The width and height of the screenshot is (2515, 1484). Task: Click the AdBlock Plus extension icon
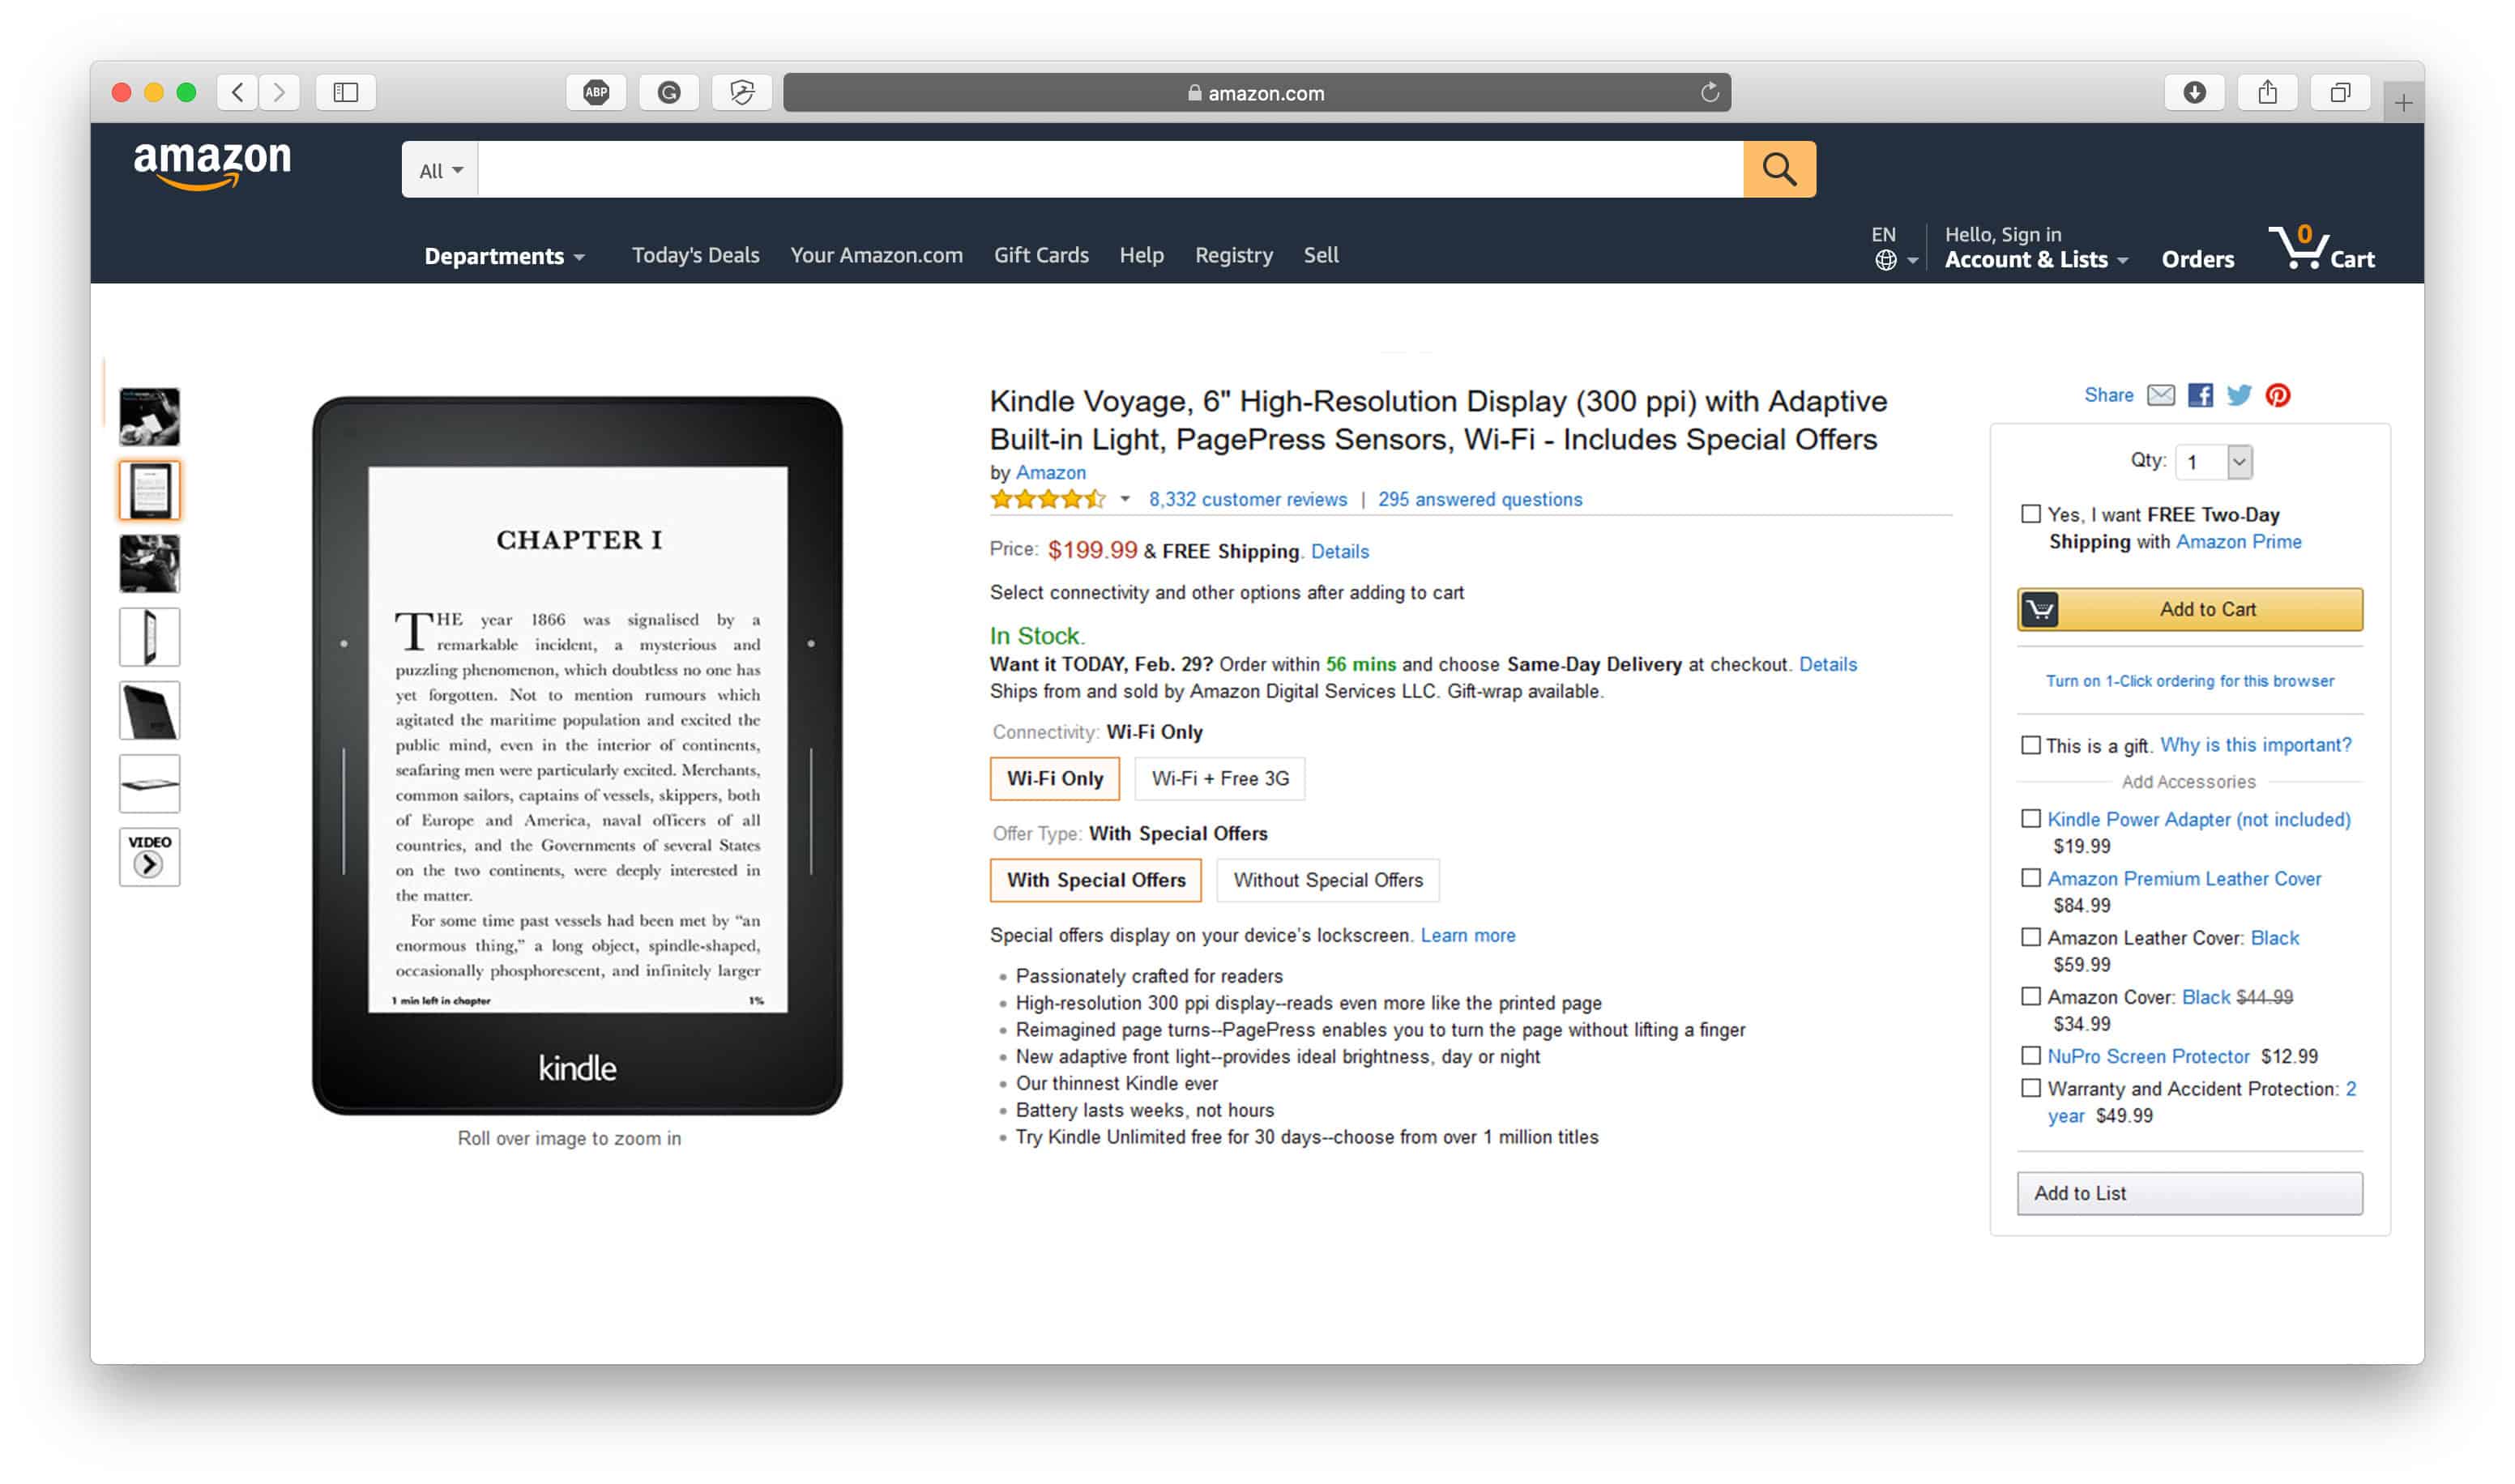pyautogui.click(x=596, y=93)
